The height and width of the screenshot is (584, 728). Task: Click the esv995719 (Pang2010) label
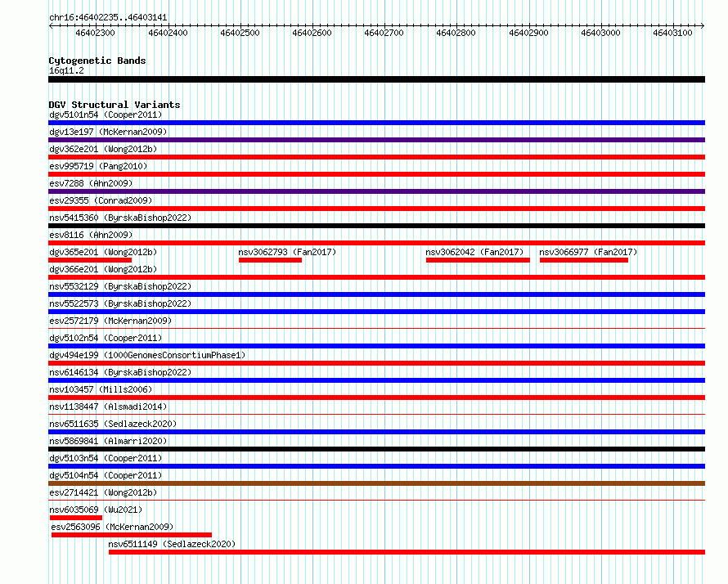[x=98, y=166]
